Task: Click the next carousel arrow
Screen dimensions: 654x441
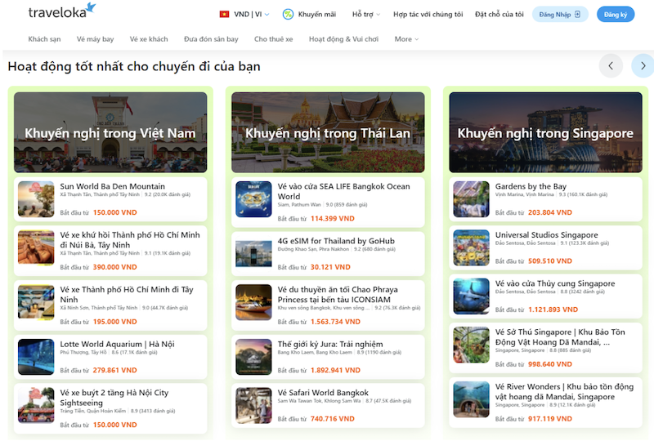Action: [x=643, y=65]
